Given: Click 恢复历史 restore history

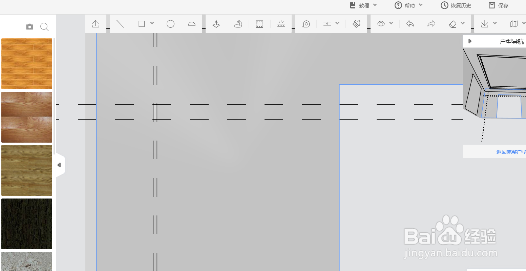Looking at the screenshot, I should pyautogui.click(x=456, y=5).
